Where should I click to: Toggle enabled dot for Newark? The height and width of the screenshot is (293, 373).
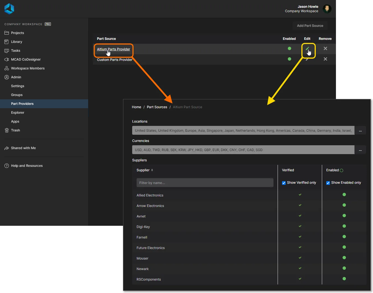click(344, 268)
